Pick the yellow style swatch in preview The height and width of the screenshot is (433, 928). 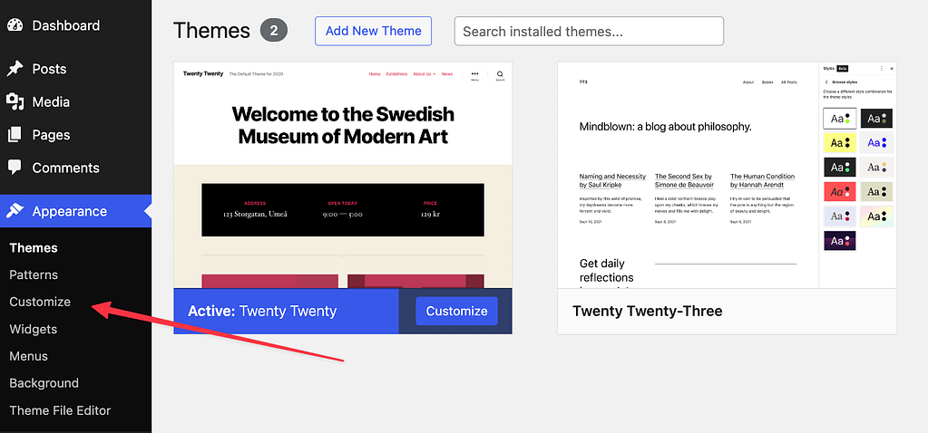click(x=839, y=142)
